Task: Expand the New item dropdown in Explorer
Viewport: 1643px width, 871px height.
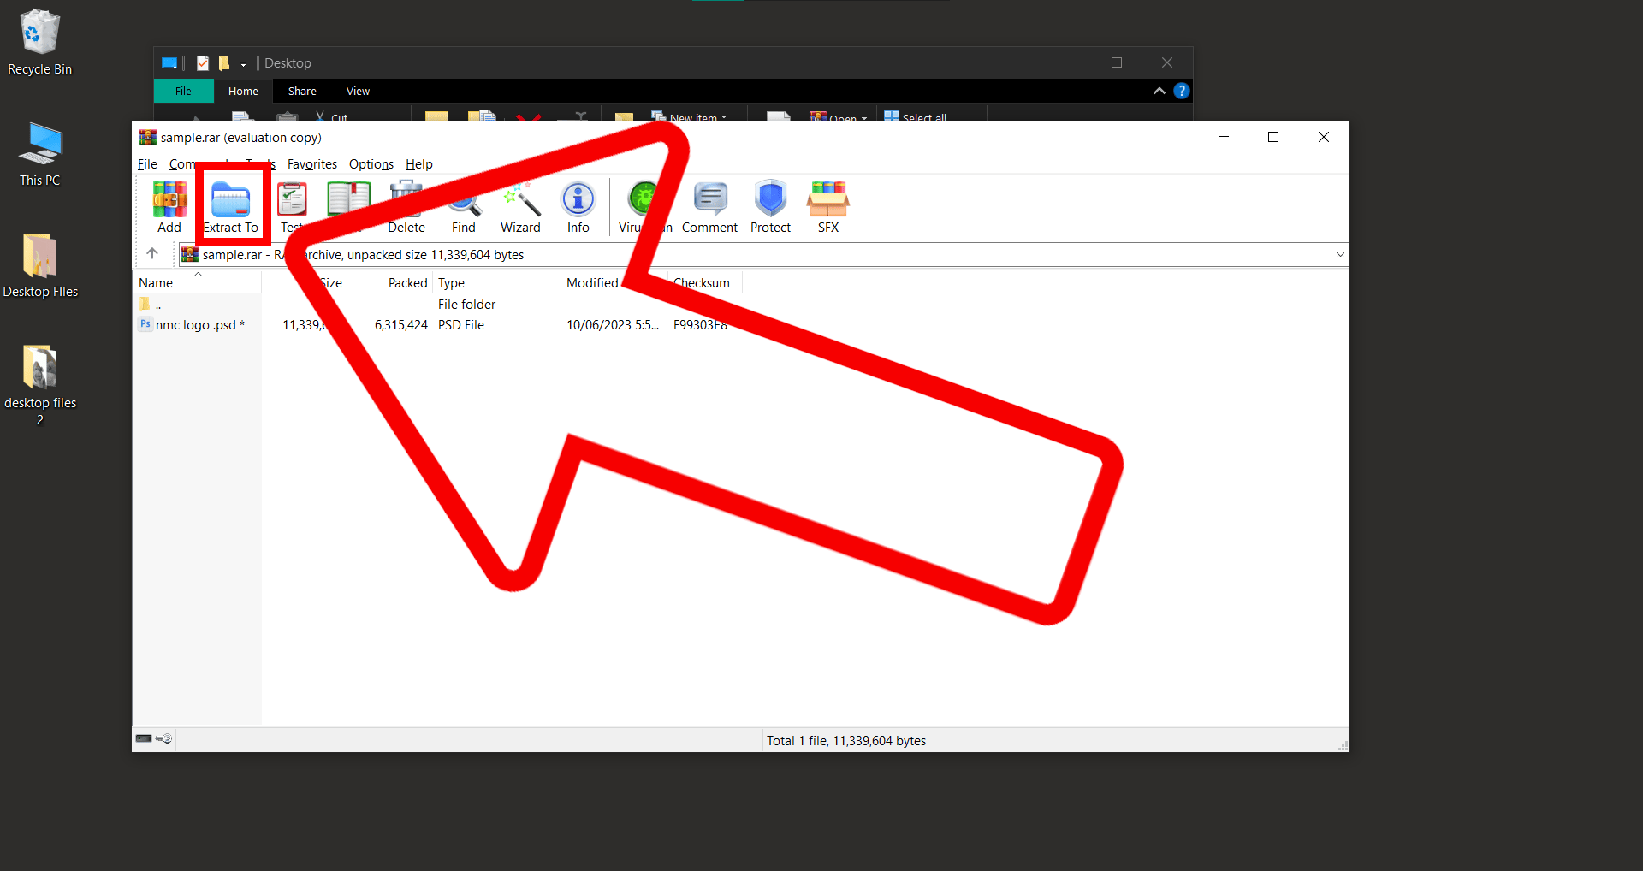Action: click(726, 117)
